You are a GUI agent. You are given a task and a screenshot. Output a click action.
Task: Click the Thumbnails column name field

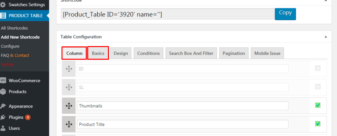click(x=183, y=106)
